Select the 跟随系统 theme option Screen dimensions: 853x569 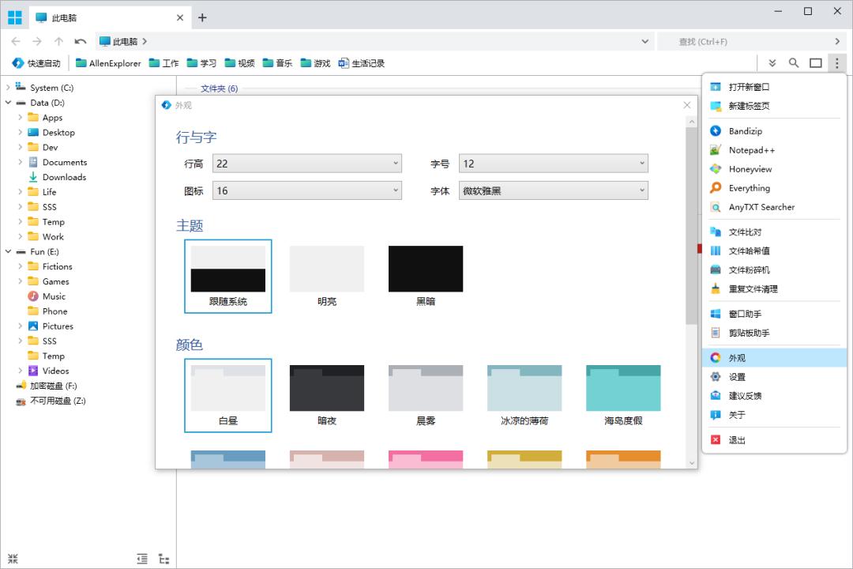228,269
